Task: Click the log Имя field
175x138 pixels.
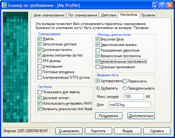Action: coord(130,105)
